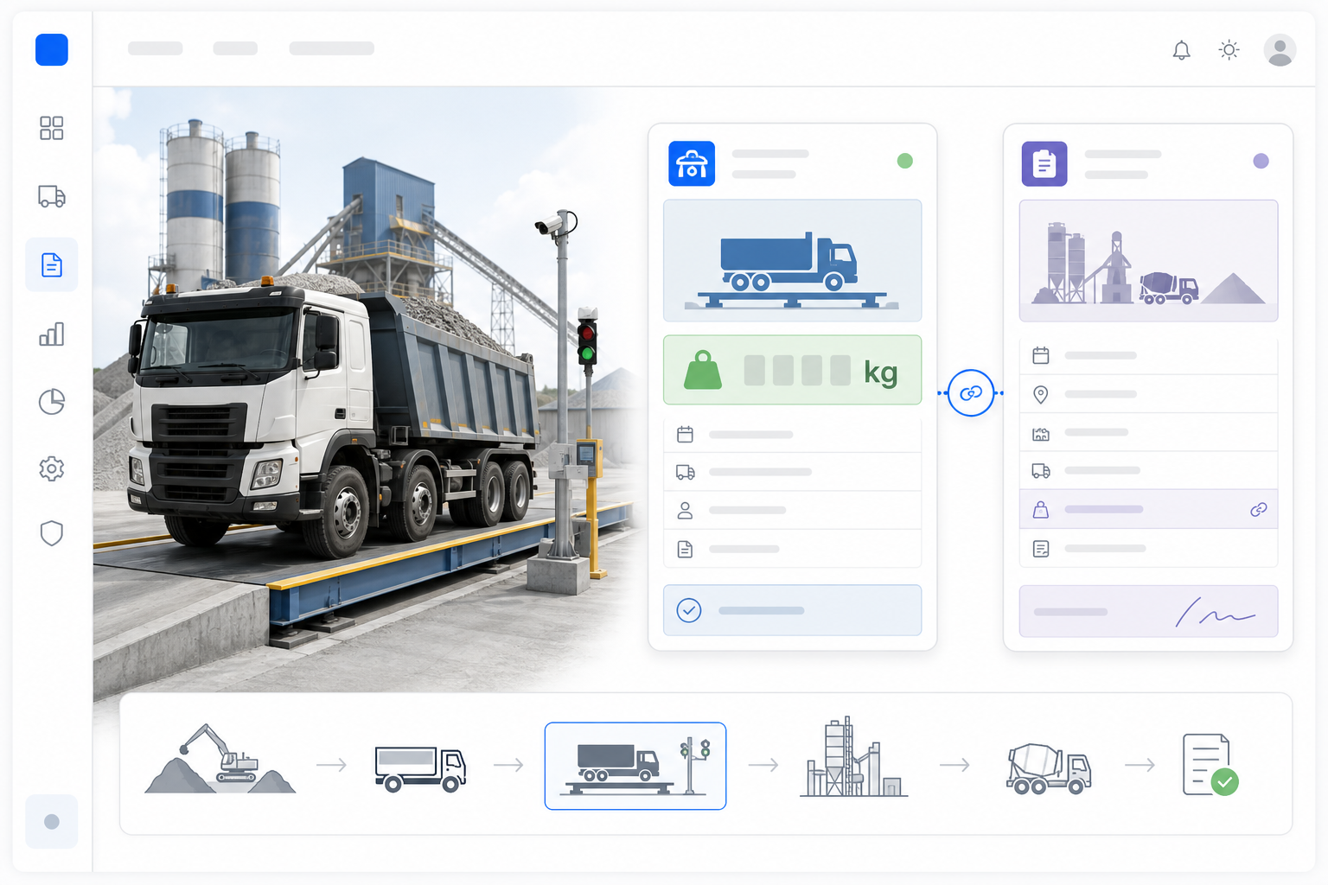The height and width of the screenshot is (885, 1328).
Task: Select the document row in weighbridge card
Action: pyautogui.click(x=792, y=549)
